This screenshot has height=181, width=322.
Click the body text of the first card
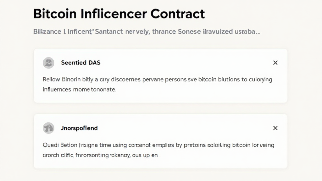[157, 84]
